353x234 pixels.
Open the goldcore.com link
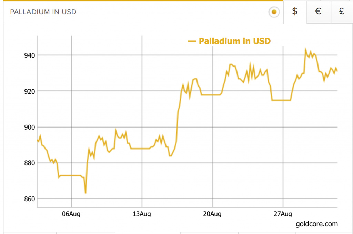point(316,224)
